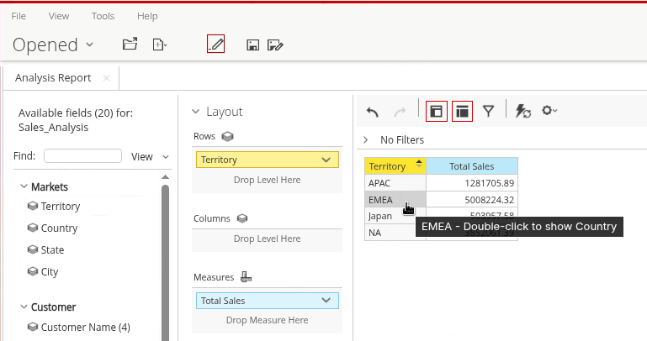647x341 pixels.
Task: Expand the No Filters section
Action: click(x=366, y=139)
